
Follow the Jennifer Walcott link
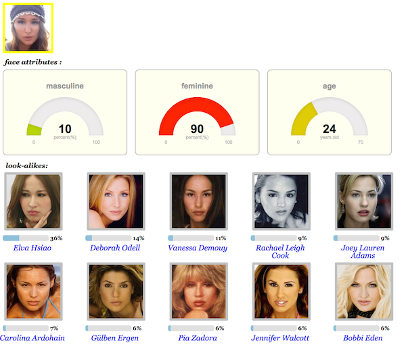click(280, 337)
